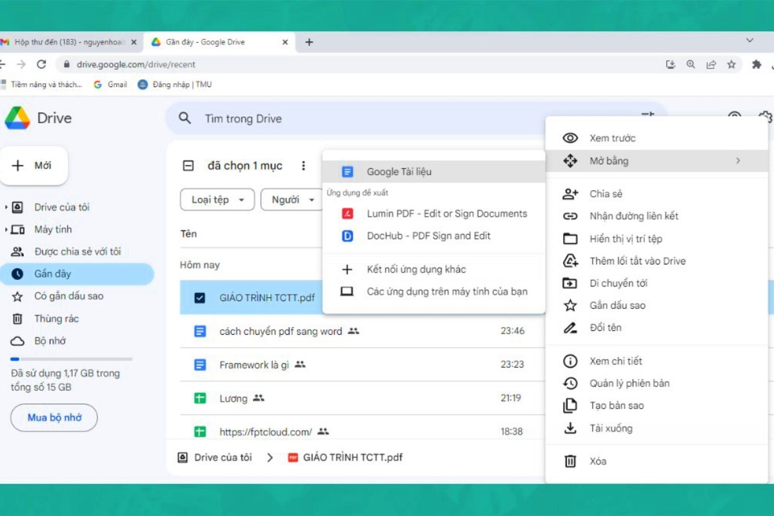774x516 pixels.
Task: Open the browser extensions puzzle icon
Action: 757,64
